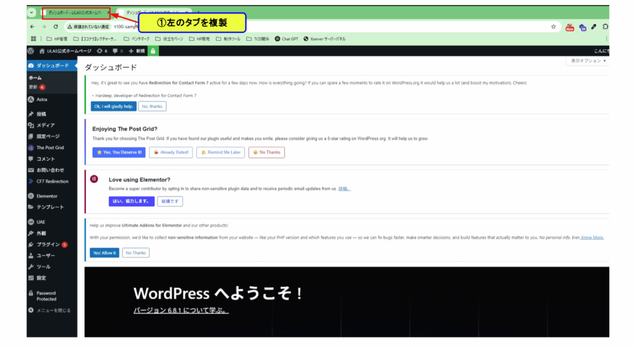636x347 pixels.
Task: Open the tab search chevron at top left
Action: [32, 12]
